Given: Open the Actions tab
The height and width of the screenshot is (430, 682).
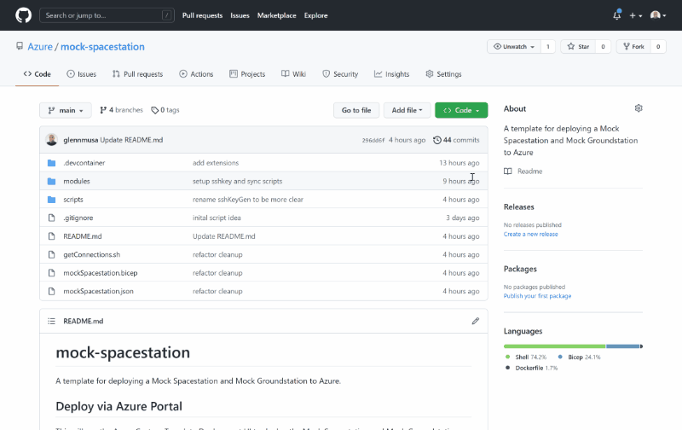Looking at the screenshot, I should 196,74.
